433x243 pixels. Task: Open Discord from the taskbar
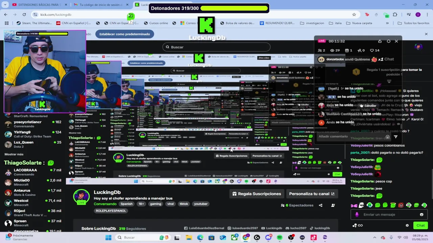[268, 238]
